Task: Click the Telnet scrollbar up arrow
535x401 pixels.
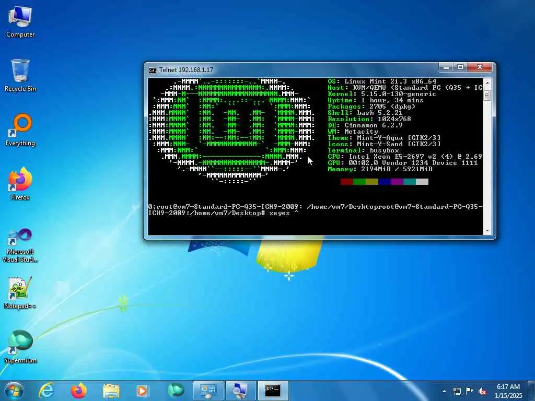Action: coord(487,83)
